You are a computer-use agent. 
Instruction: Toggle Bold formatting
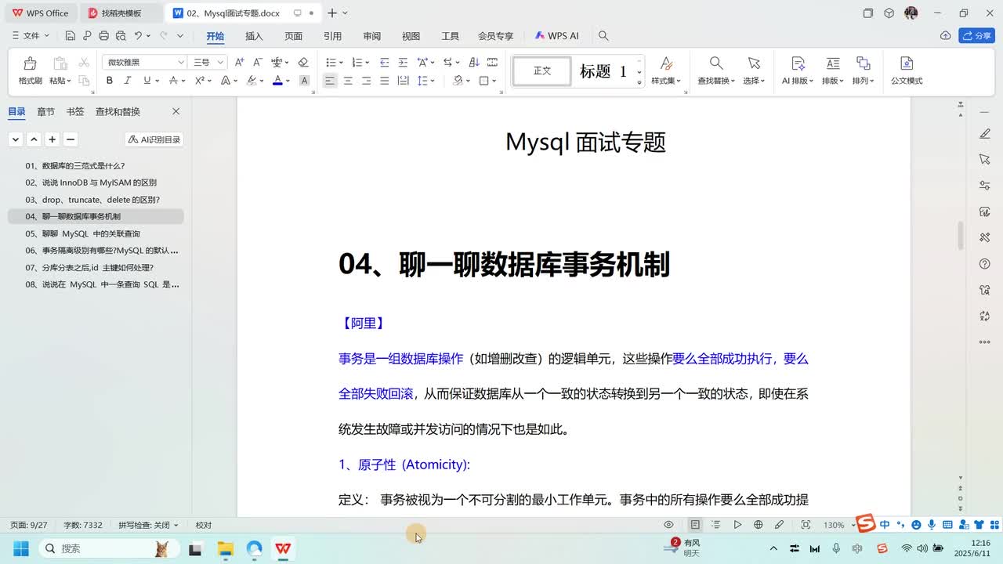point(110,81)
